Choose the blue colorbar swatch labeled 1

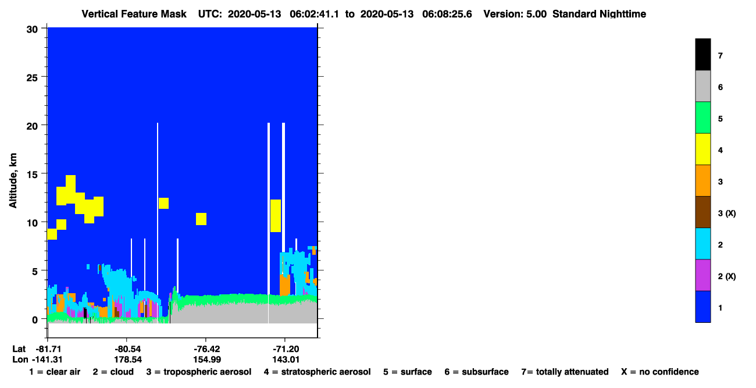coord(702,306)
